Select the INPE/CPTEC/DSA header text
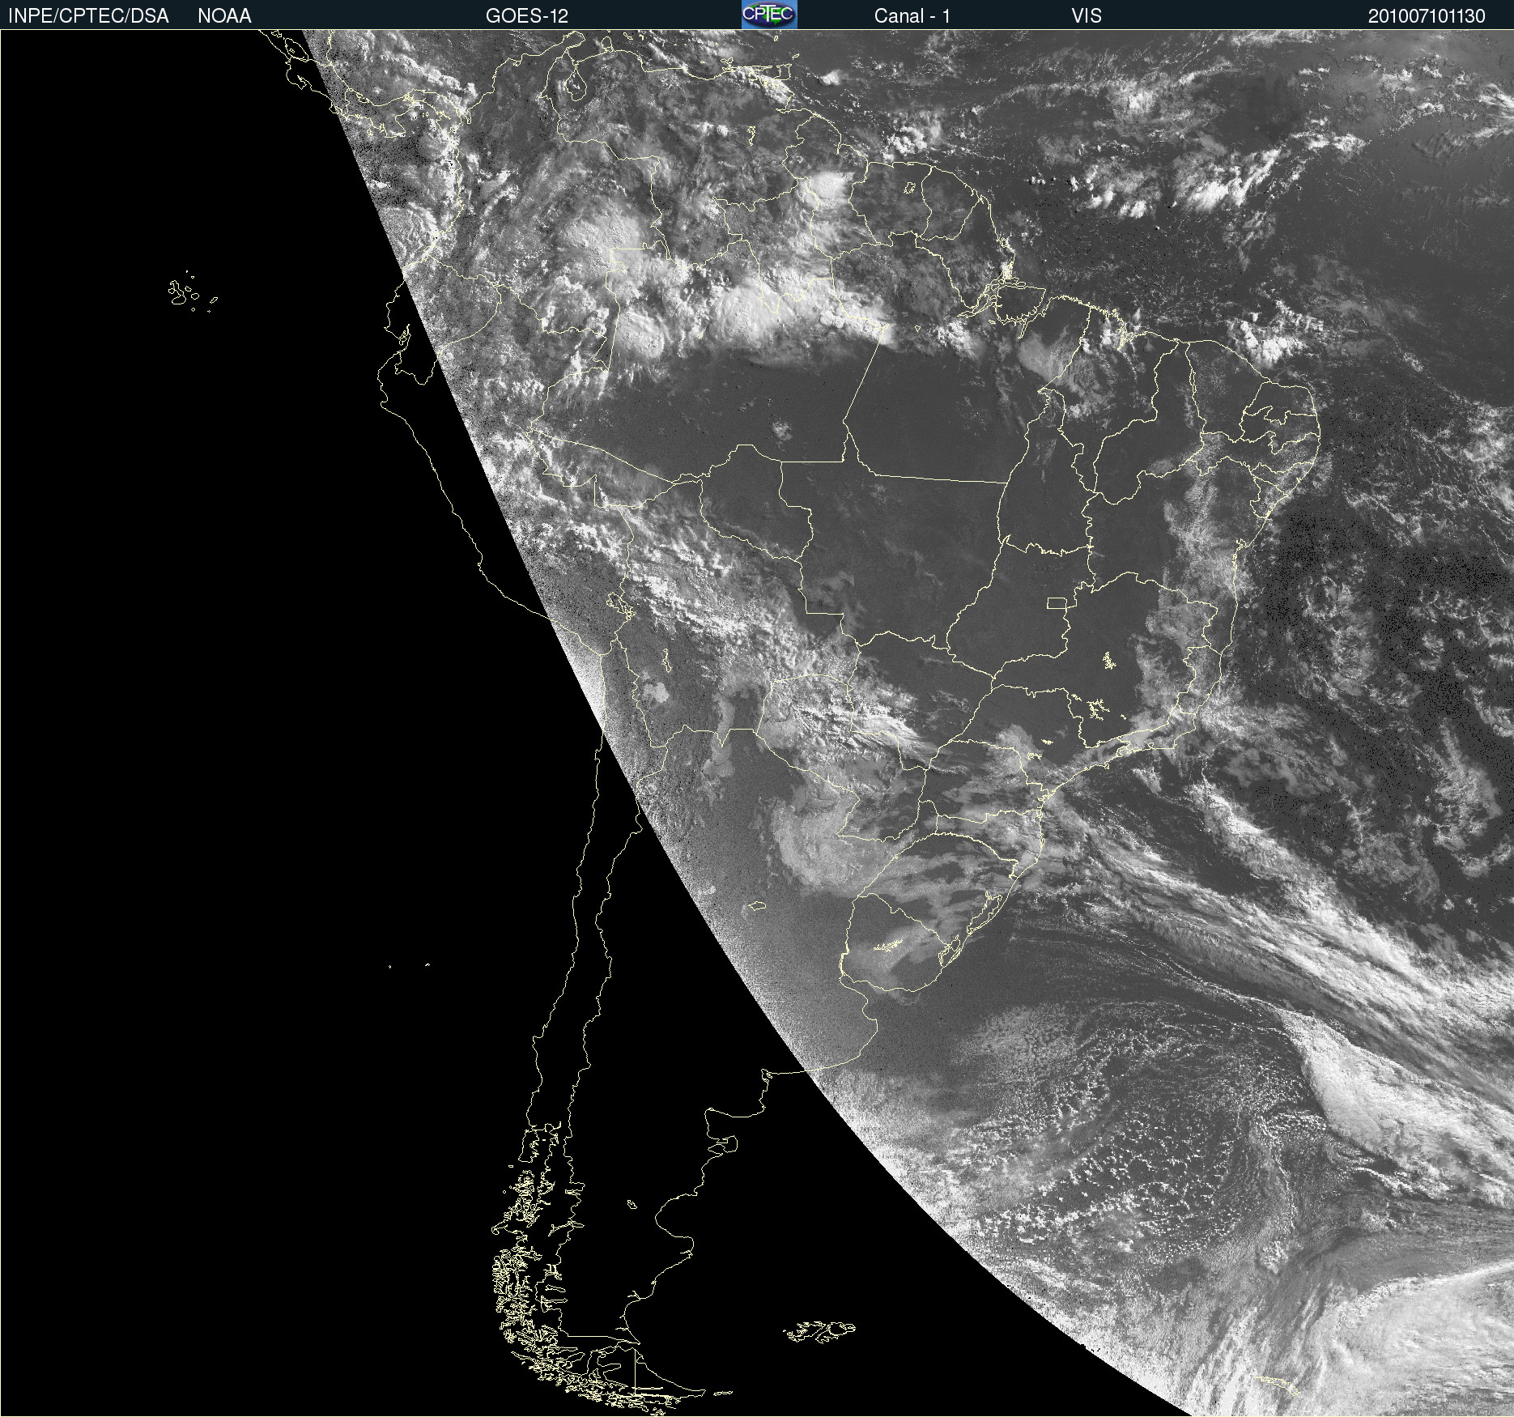The image size is (1514, 1417). tap(88, 16)
